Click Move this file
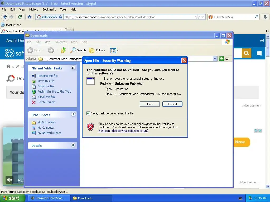The image size is (270, 202). pos(46,81)
